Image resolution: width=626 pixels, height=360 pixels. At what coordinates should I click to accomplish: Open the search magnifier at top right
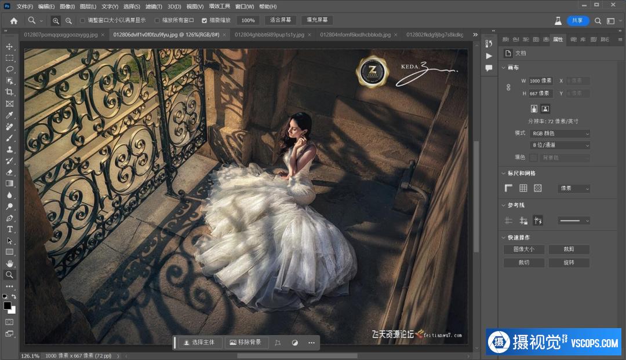pyautogui.click(x=598, y=21)
